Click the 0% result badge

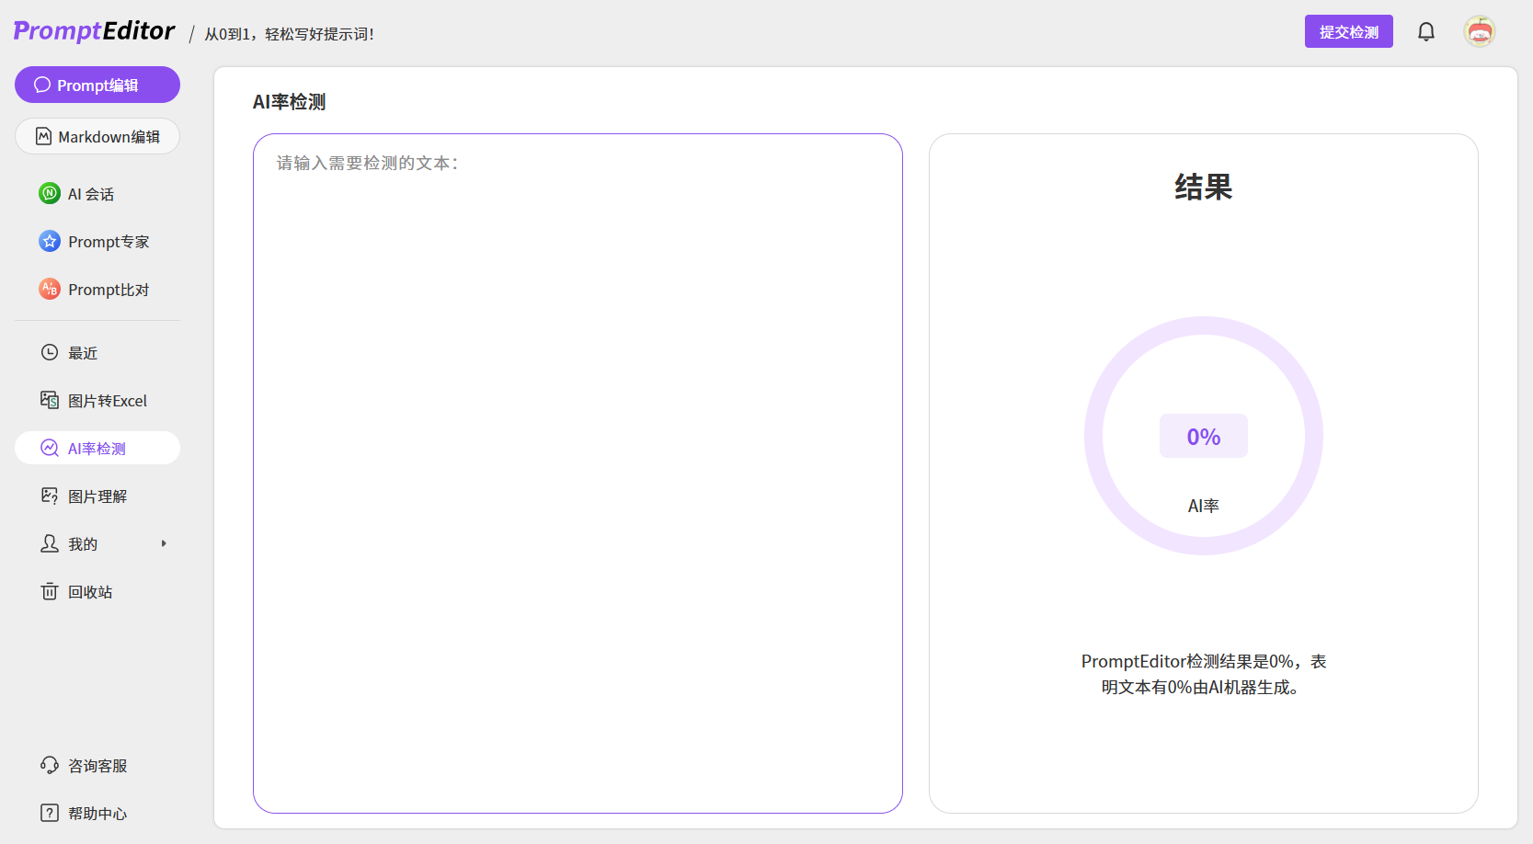pos(1203,437)
